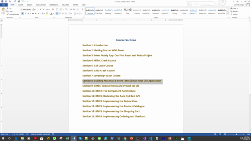
Task: Open the font name dropdown
Action: pos(32,9)
